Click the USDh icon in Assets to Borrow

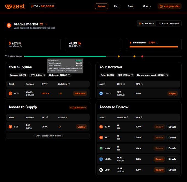point(101,170)
